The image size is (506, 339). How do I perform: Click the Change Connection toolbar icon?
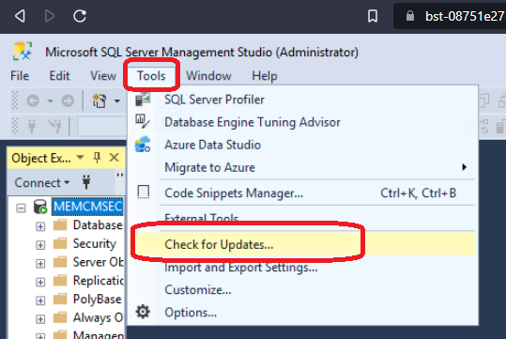(54, 126)
